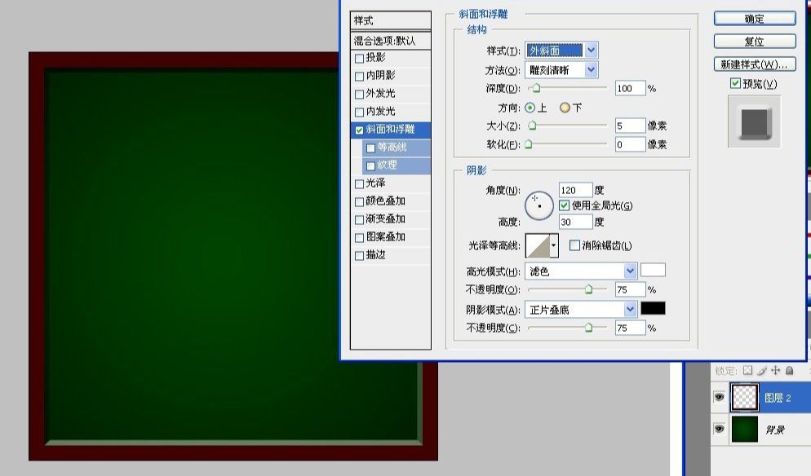Viewport: 811px width, 476px height.
Task: Open 高光模式 highlight mode dropdown
Action: (580, 271)
